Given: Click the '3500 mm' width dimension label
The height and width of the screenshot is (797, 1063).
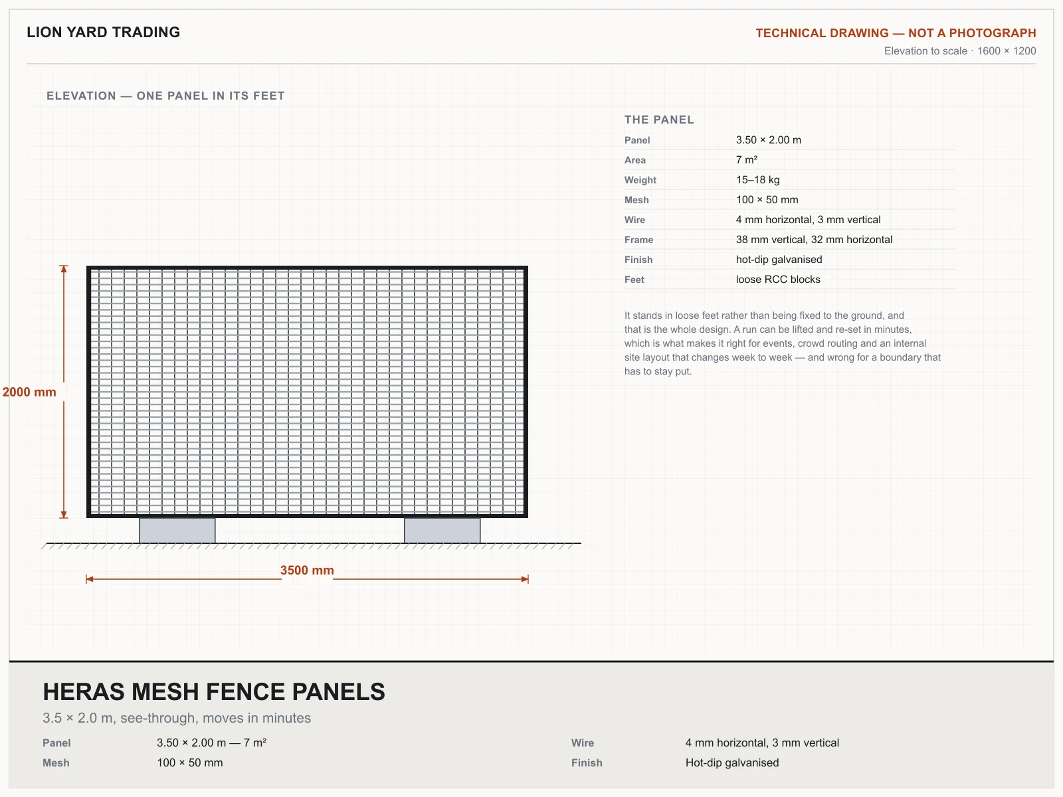Looking at the screenshot, I should 307,571.
